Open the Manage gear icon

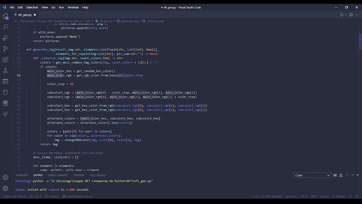6,188
